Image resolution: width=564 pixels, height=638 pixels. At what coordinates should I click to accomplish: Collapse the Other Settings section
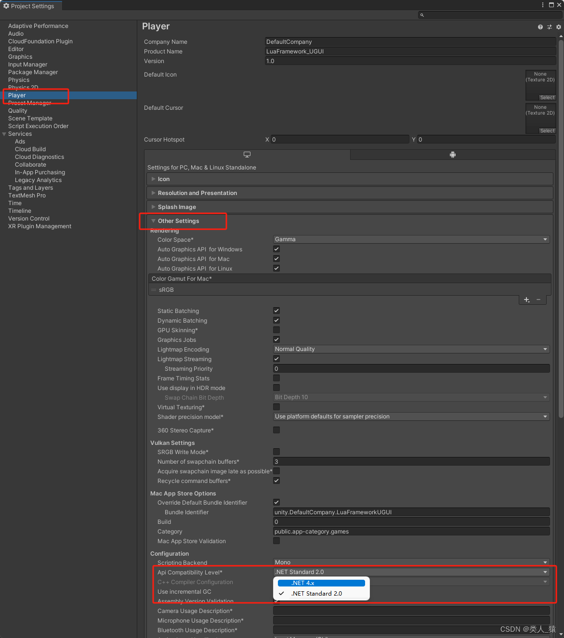click(153, 221)
